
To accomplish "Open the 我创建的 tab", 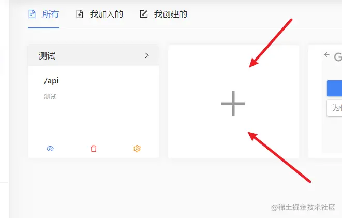I will 163,14.
